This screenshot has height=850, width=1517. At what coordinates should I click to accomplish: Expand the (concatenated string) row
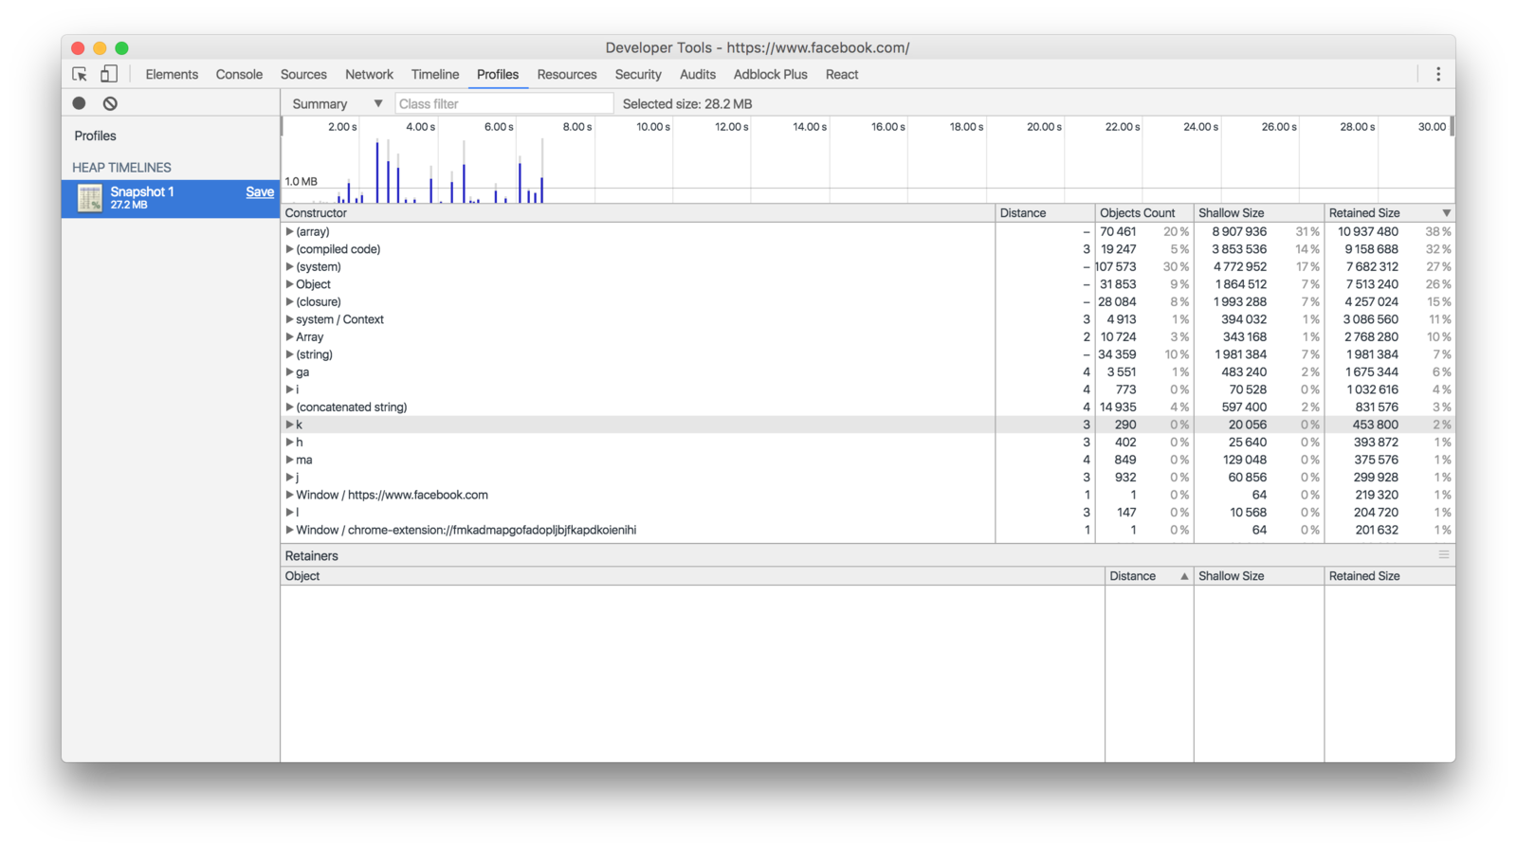289,407
